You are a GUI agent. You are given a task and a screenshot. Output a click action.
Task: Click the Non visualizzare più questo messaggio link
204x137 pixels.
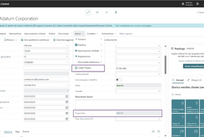pos(133,25)
